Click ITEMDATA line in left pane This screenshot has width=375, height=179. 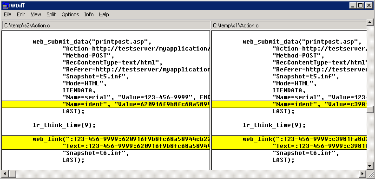tap(79, 90)
